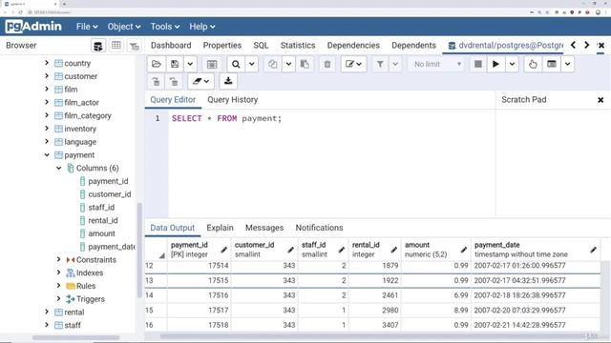The height and width of the screenshot is (343, 611).
Task: Select the Query Editor tab
Action: click(173, 99)
